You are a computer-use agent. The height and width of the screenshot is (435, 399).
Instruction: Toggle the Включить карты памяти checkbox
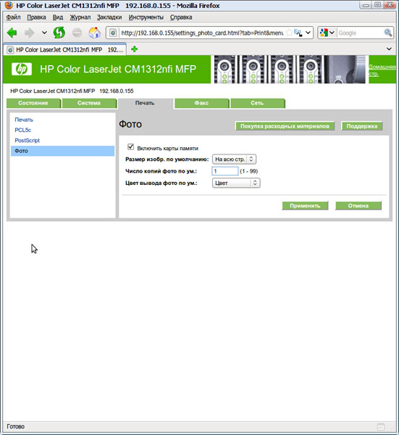coord(131,147)
